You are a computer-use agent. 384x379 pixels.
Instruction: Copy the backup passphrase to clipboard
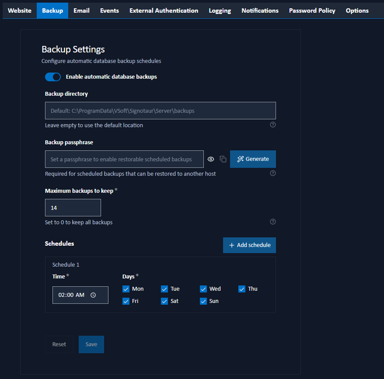click(x=223, y=159)
